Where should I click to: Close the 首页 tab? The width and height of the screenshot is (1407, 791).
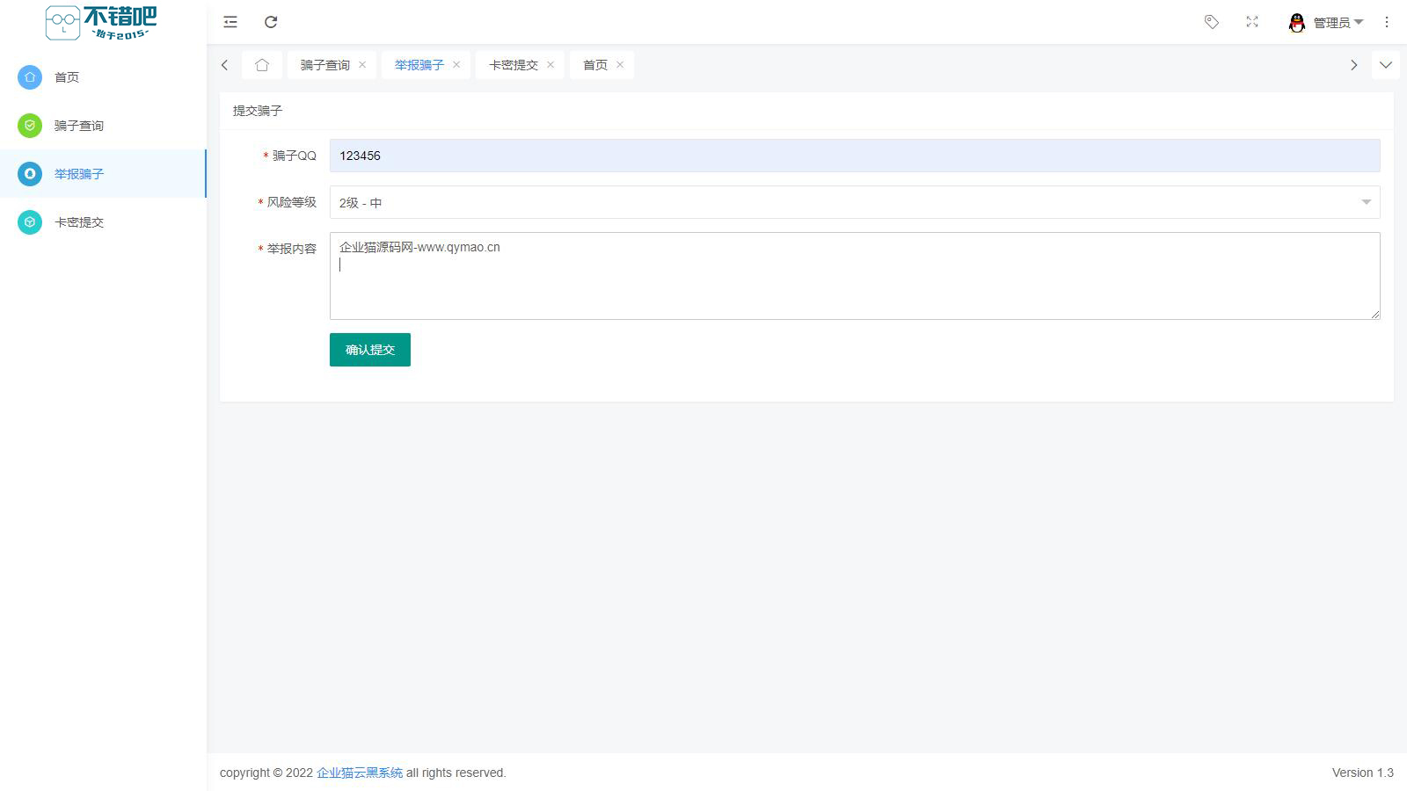coord(620,65)
